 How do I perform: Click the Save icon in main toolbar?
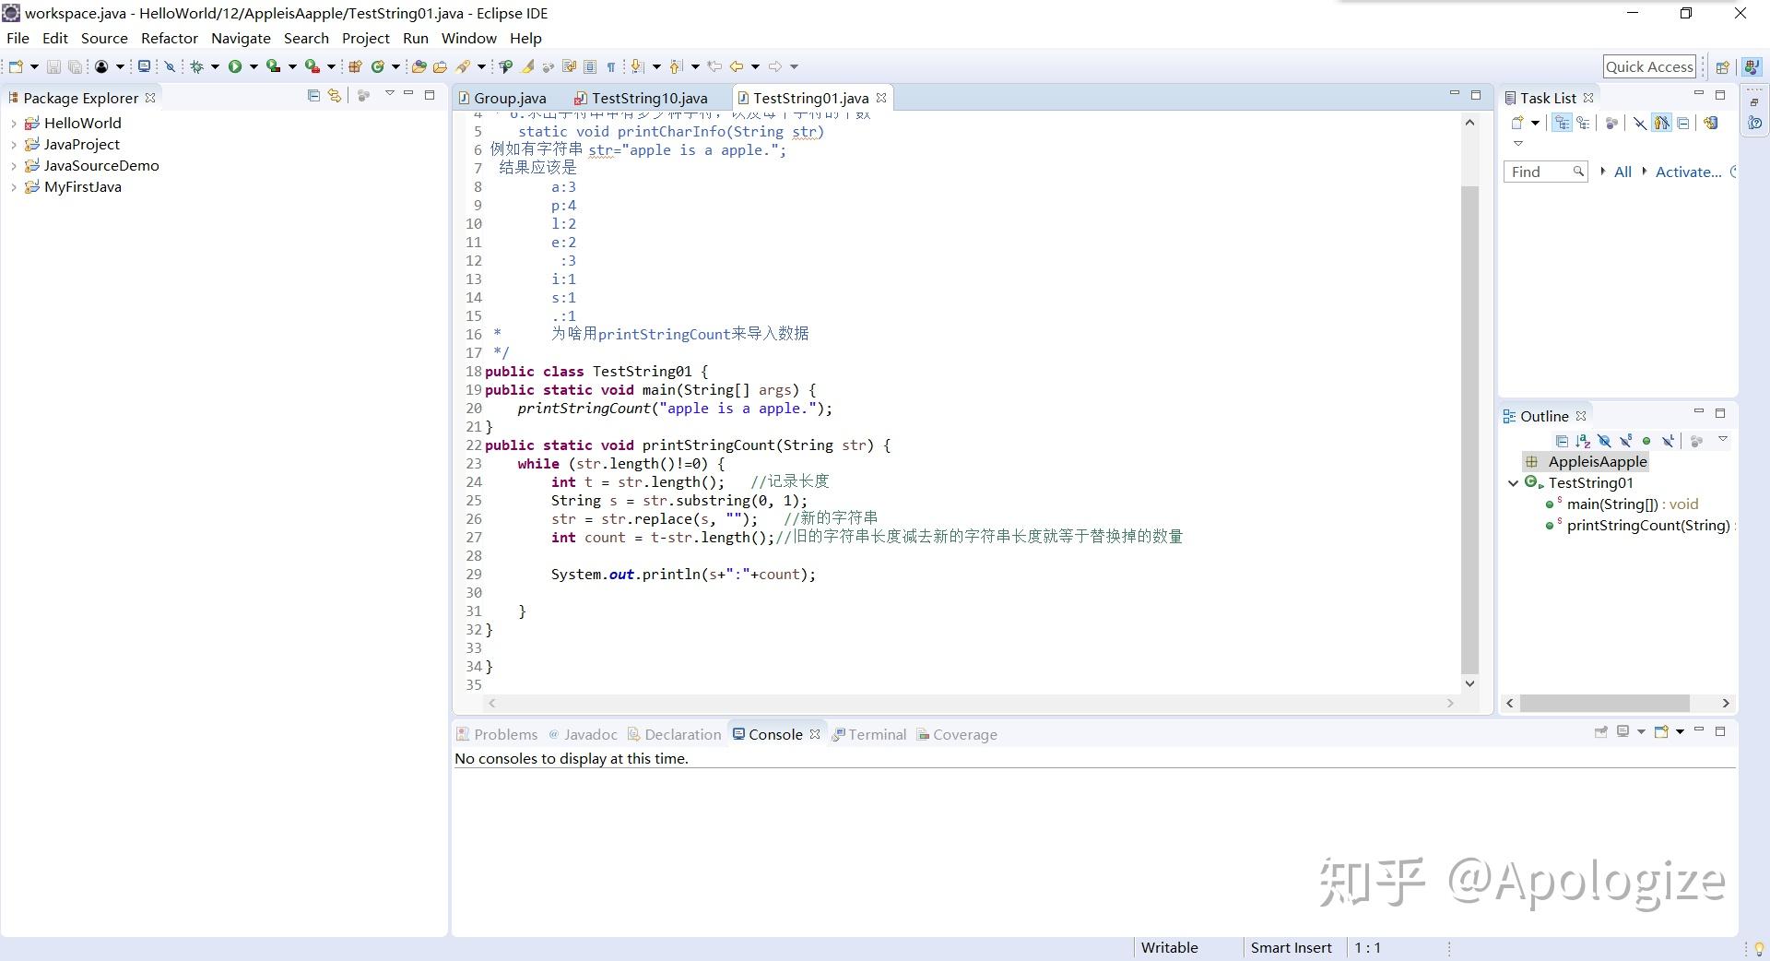(x=53, y=66)
